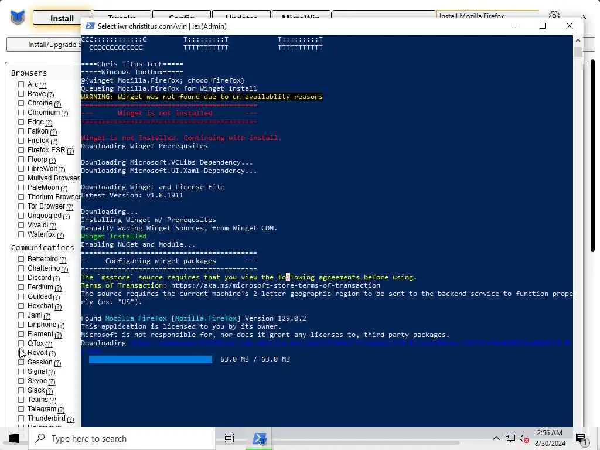This screenshot has width=600, height=450.
Task: Tick the Mullvad Browser checkbox
Action: pos(21,178)
